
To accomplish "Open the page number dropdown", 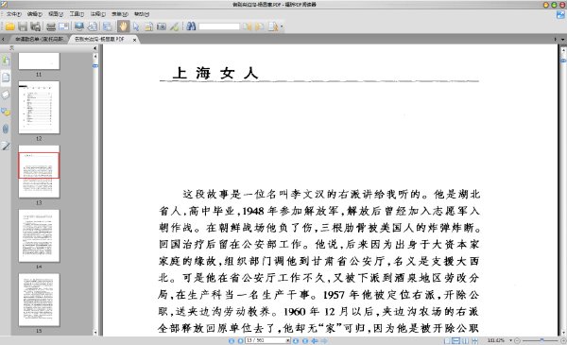I will (x=288, y=340).
